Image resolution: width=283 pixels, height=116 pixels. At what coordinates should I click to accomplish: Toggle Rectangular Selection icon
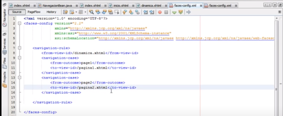click(117, 12)
